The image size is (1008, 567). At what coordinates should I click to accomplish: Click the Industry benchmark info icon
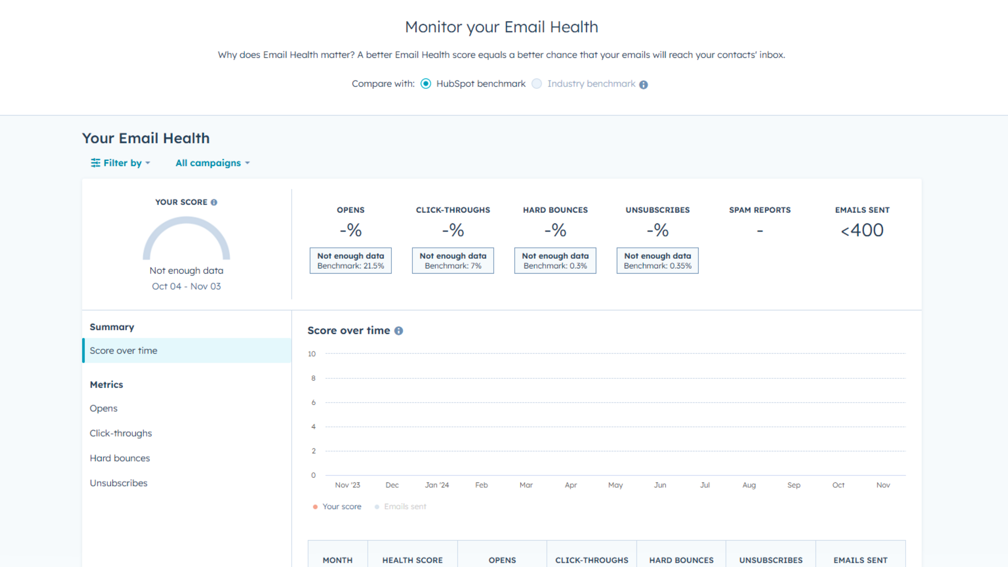(643, 85)
